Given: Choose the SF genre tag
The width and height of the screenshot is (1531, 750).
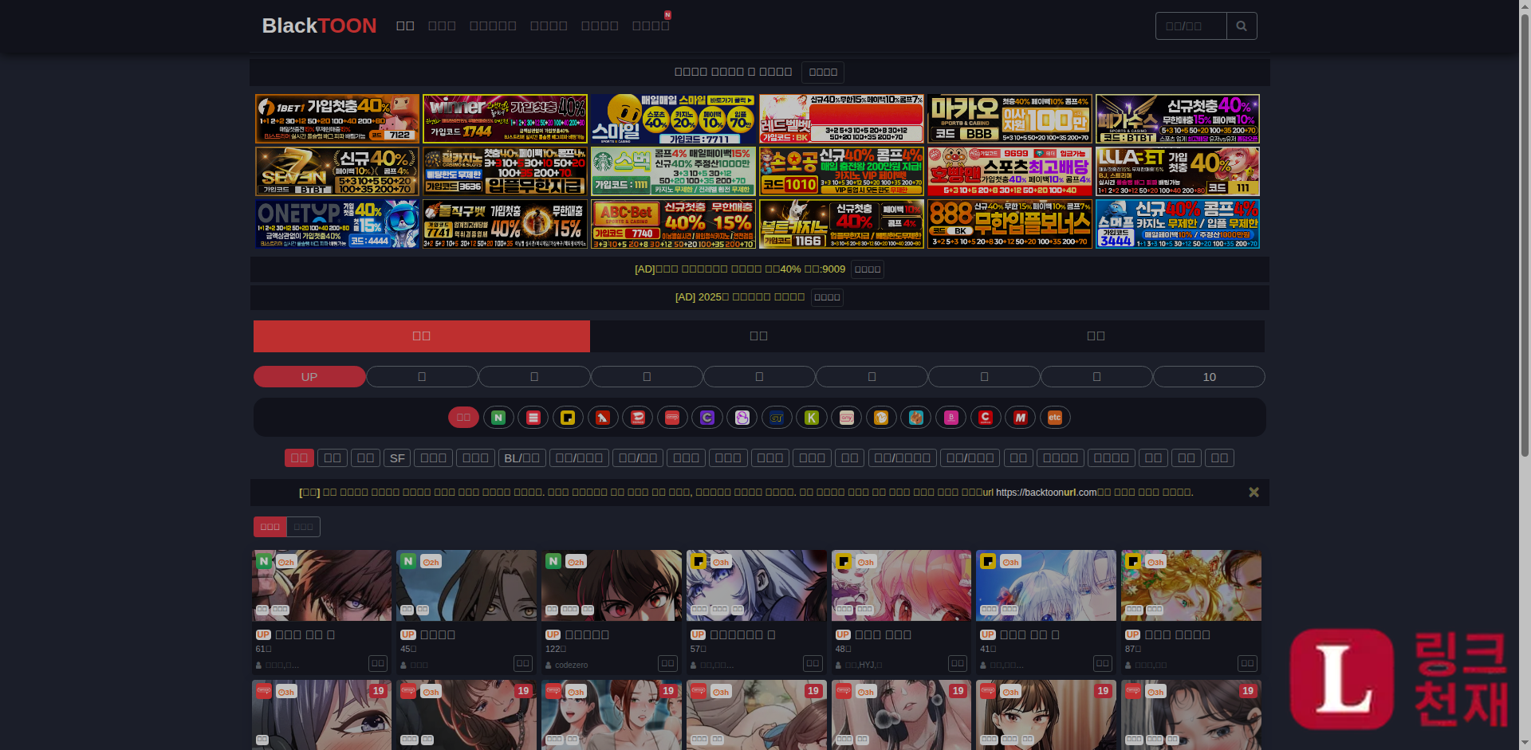Looking at the screenshot, I should [397, 458].
